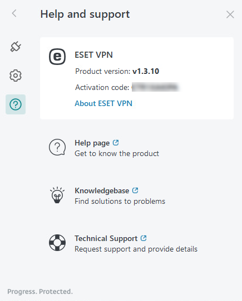The image size is (242, 301).
Task: Click the Technical Support lifebuoy icon
Action: pos(57,243)
